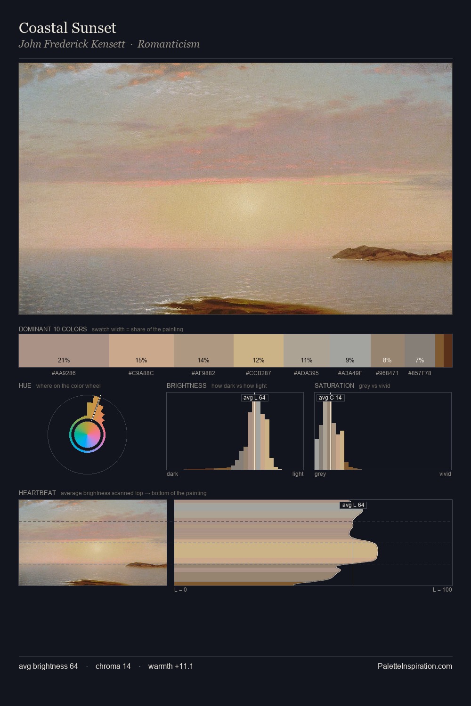The height and width of the screenshot is (706, 471).
Task: Click the #857F78 hex code label
Action: 420,373
